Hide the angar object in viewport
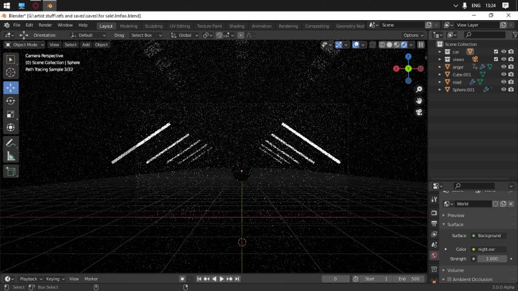518x291 pixels. pyautogui.click(x=504, y=67)
